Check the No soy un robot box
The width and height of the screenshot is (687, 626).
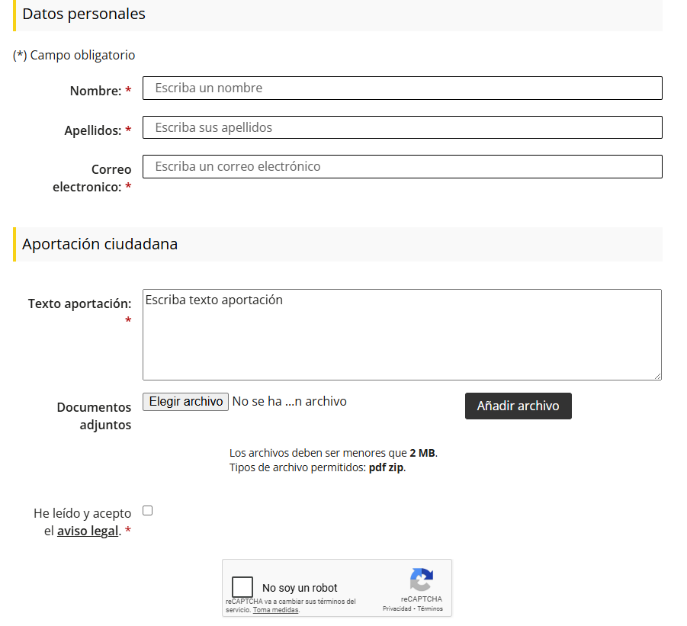click(x=242, y=587)
